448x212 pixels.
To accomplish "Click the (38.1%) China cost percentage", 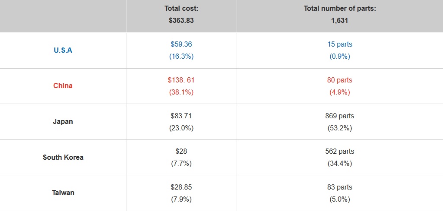I will [x=181, y=92].
